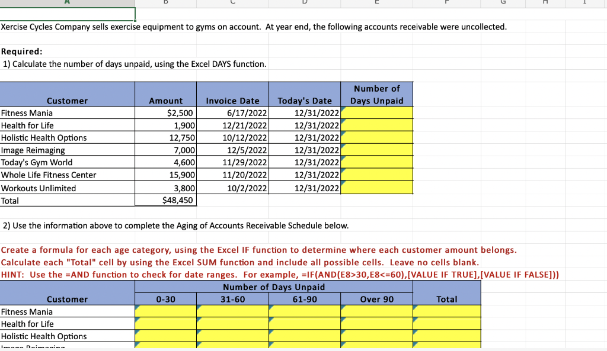The image size is (607, 351).
Task: Click the Number of Days Unpaid merged header
Action: [274, 287]
